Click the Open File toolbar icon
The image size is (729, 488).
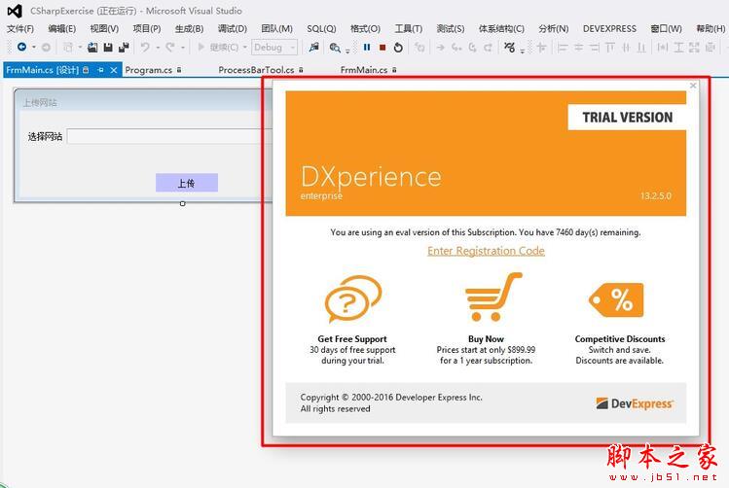pyautogui.click(x=92, y=48)
